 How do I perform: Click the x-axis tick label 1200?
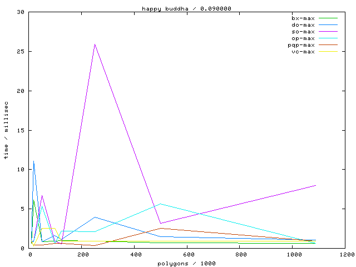pyautogui.click(x=346, y=254)
